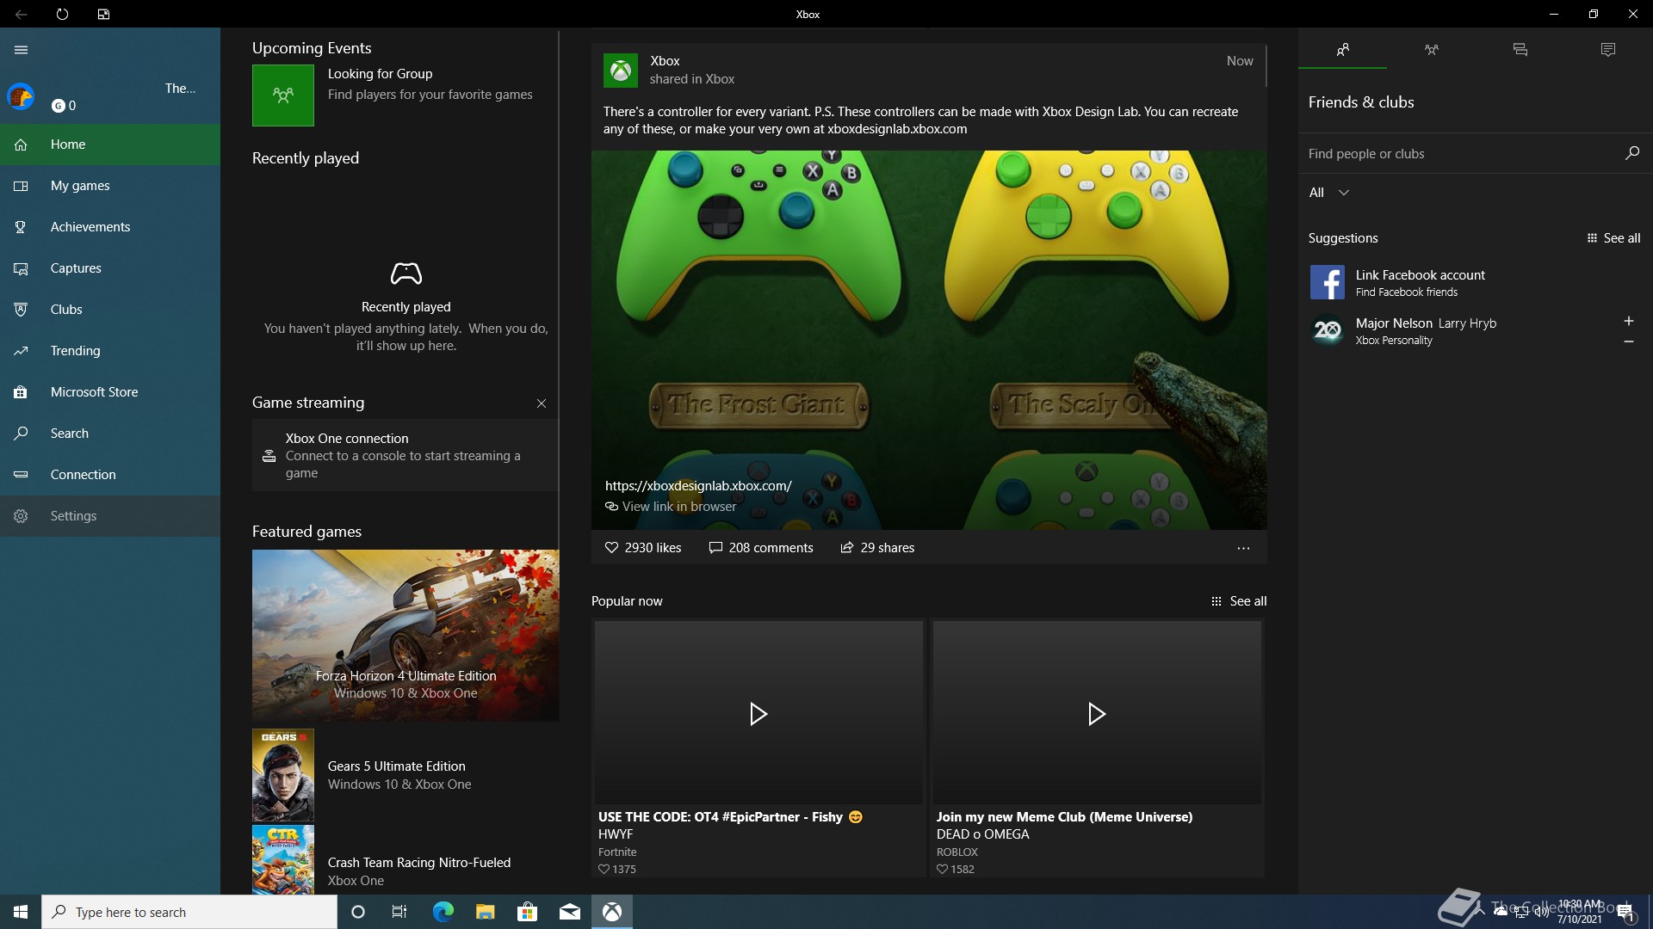The height and width of the screenshot is (929, 1653).
Task: Switch to Messages tab icon
Action: point(1520,50)
